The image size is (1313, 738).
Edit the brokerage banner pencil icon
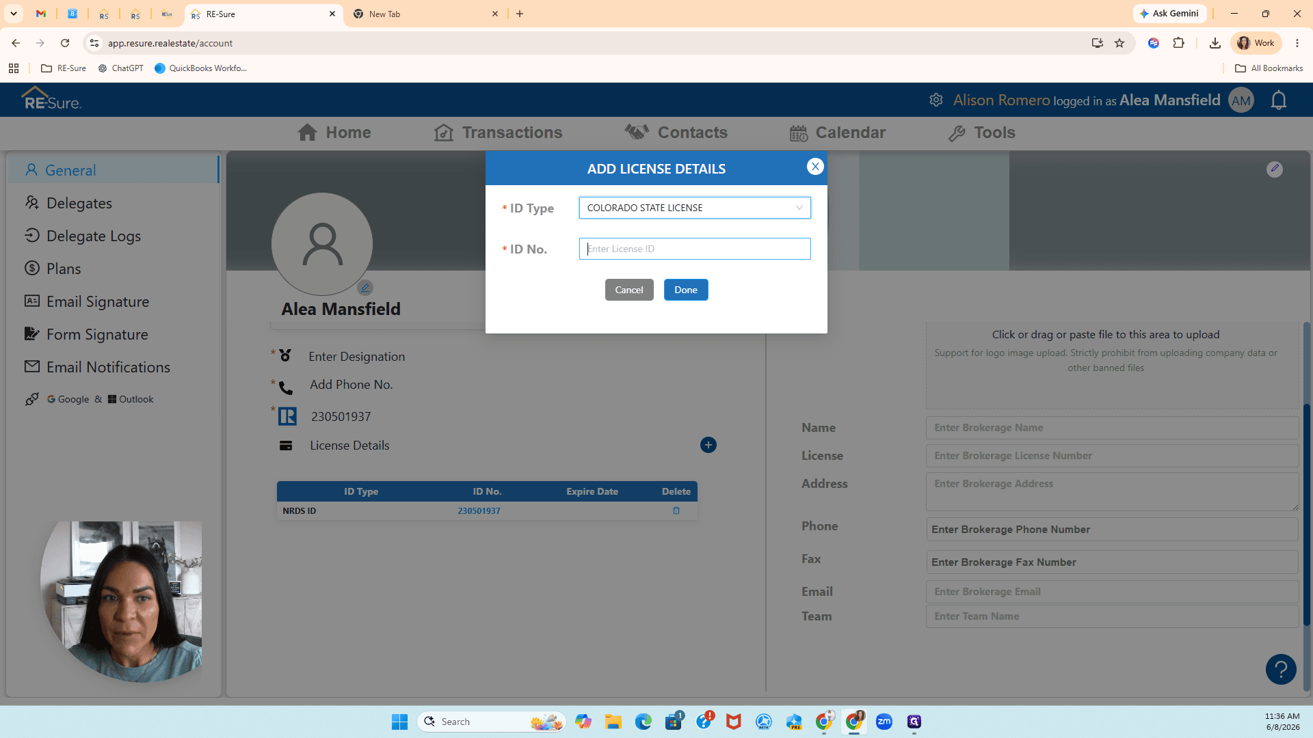1275,169
